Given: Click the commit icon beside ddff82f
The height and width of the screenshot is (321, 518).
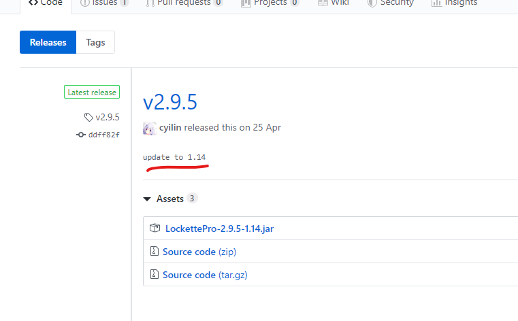Looking at the screenshot, I should click(80, 135).
